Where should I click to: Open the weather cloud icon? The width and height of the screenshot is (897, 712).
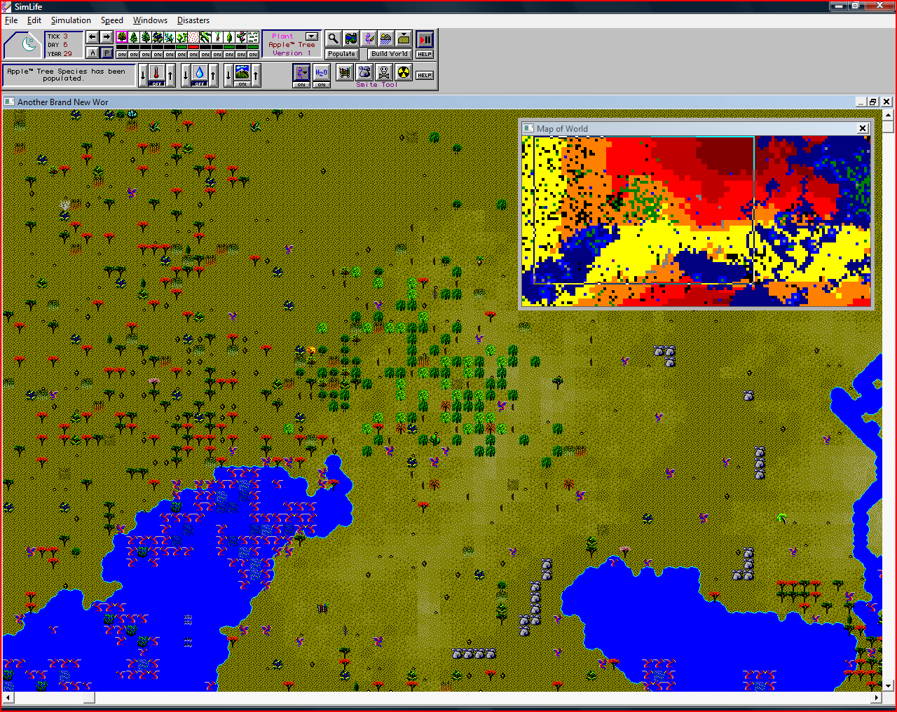[x=386, y=39]
